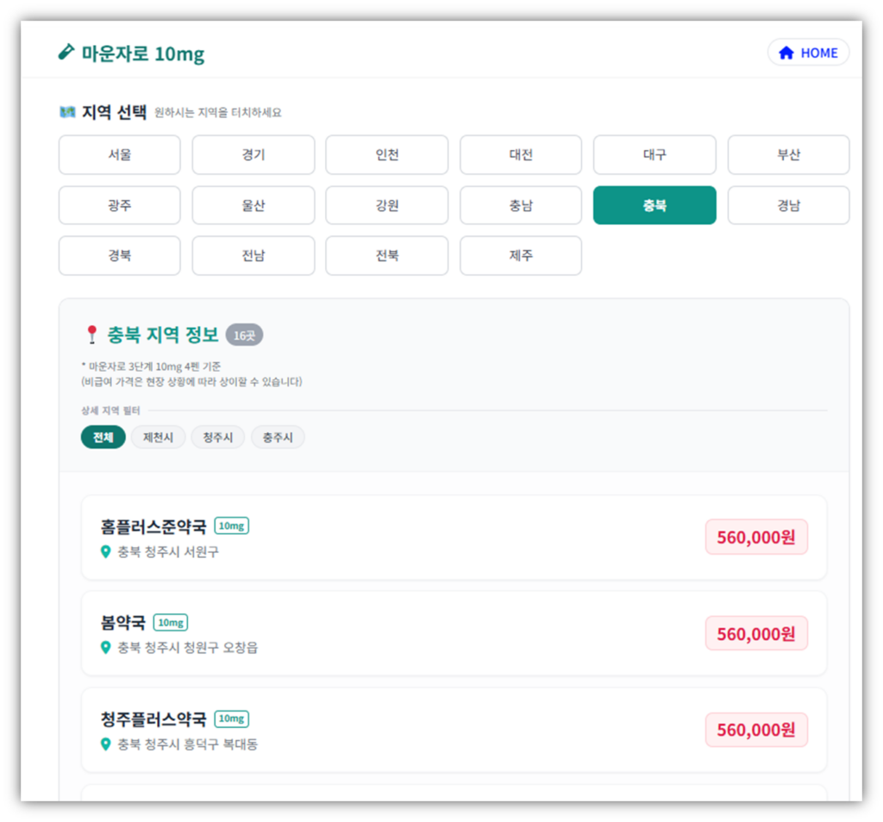This screenshot has height=822, width=883.
Task: Click the home icon inside the HOME button
Action: [x=785, y=52]
